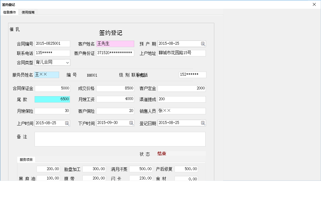321x207 pixels.
Task: Click the 客户姓名 field showing 王先生
Action: coord(115,44)
